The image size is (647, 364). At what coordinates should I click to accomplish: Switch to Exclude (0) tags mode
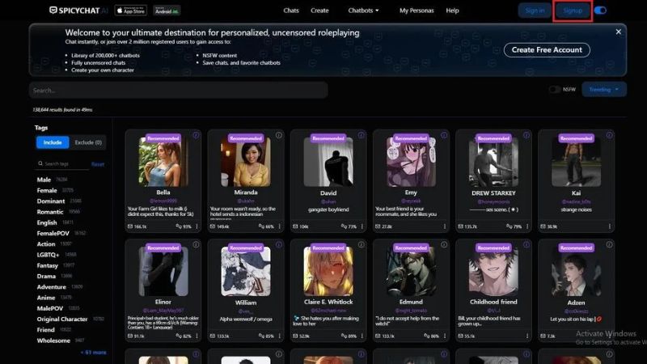point(88,142)
